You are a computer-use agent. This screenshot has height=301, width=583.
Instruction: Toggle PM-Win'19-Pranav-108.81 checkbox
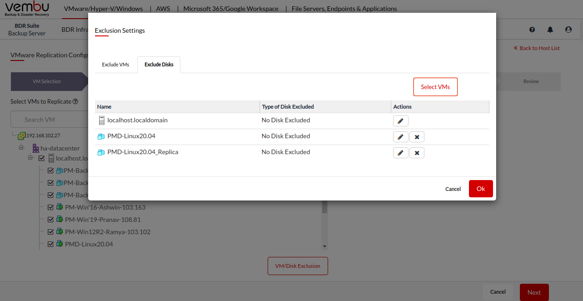pos(51,220)
